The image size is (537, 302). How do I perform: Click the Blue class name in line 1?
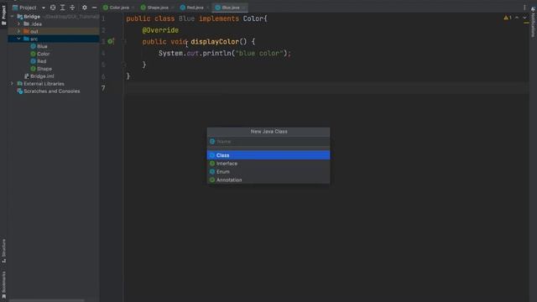(x=186, y=18)
